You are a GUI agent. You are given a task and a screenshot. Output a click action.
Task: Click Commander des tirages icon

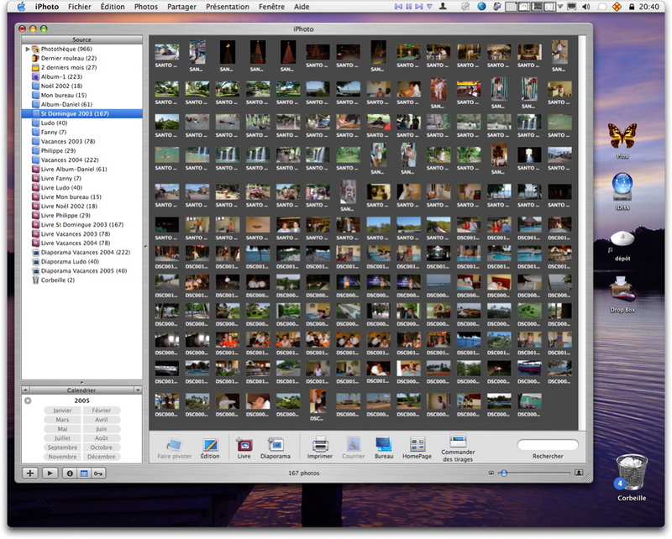tap(458, 441)
